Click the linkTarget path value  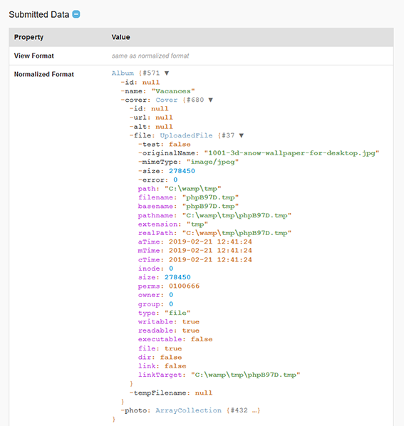[246, 375]
